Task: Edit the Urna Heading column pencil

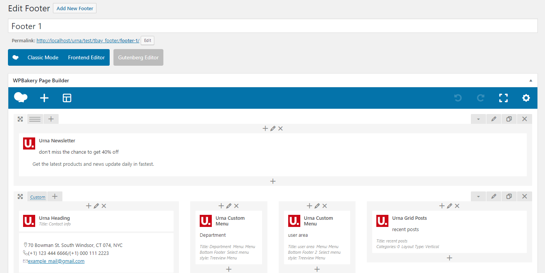Action: point(96,206)
